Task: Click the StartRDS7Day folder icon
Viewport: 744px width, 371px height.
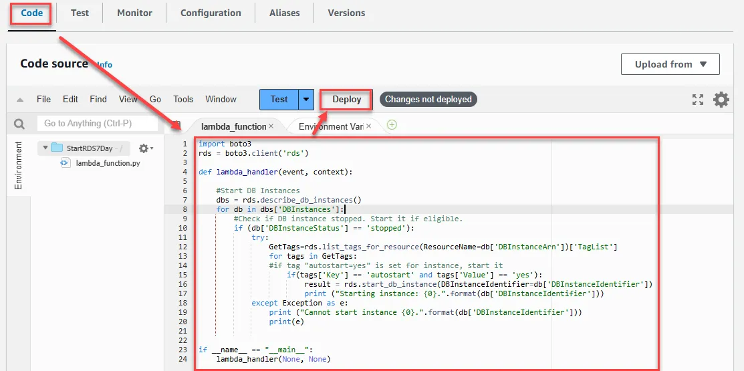Action: pos(57,148)
